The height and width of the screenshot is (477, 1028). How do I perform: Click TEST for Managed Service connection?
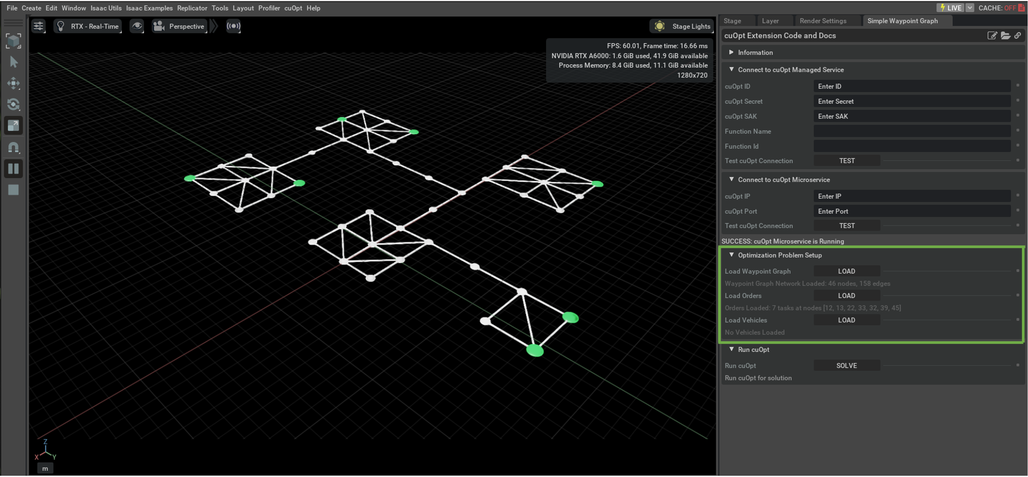tap(847, 161)
